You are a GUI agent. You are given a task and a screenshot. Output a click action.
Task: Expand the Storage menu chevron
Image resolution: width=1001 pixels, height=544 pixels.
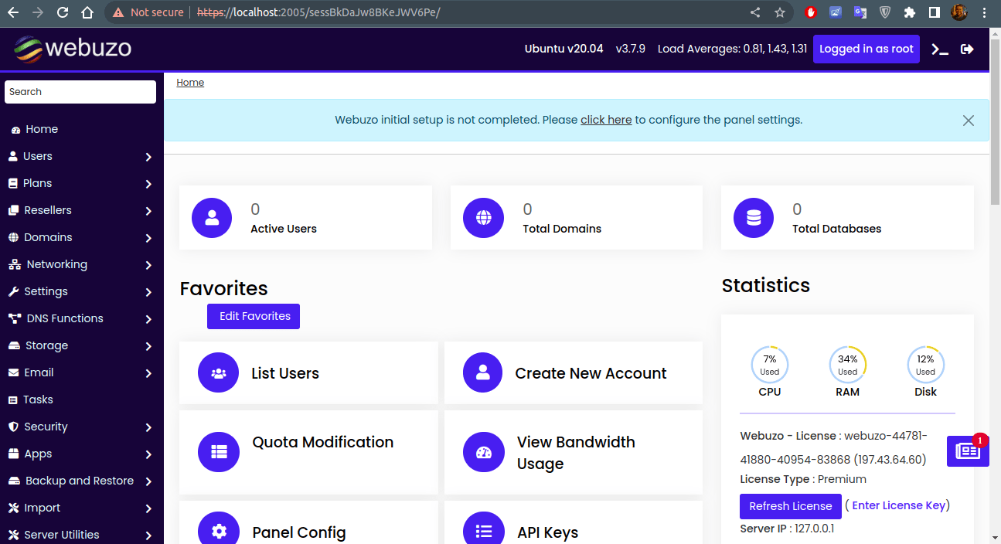coord(148,346)
